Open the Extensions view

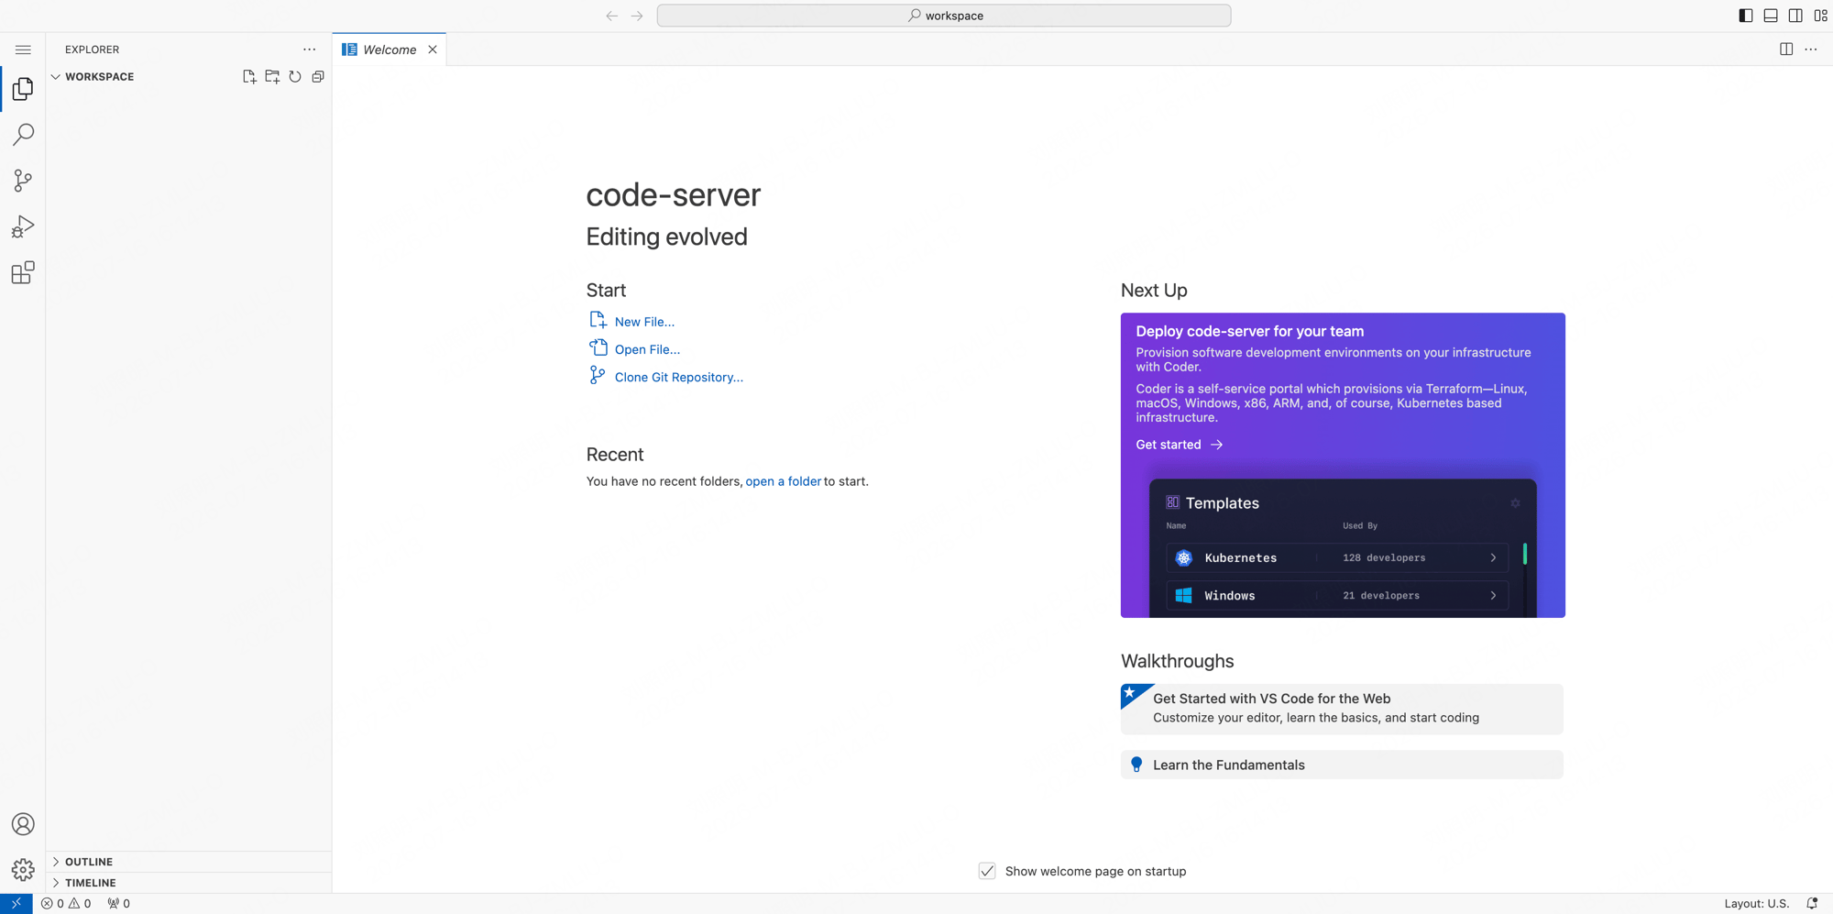tap(23, 272)
